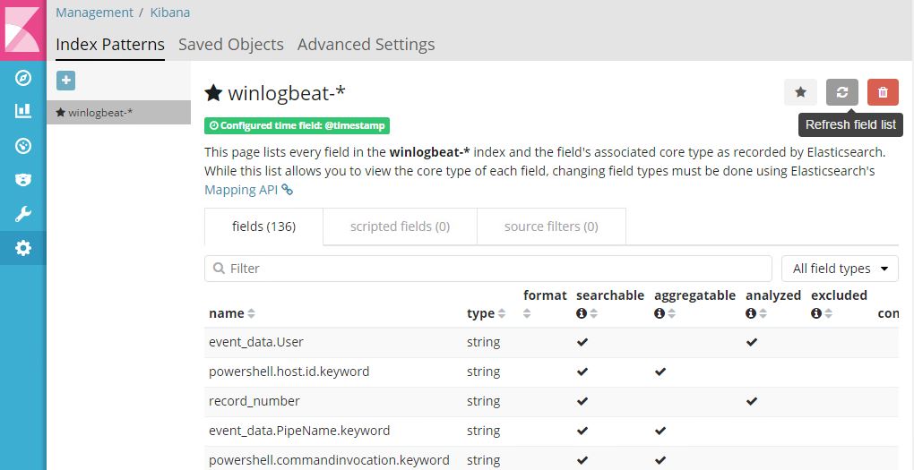Sort fields by the name column
The height and width of the screenshot is (470, 914).
[231, 313]
